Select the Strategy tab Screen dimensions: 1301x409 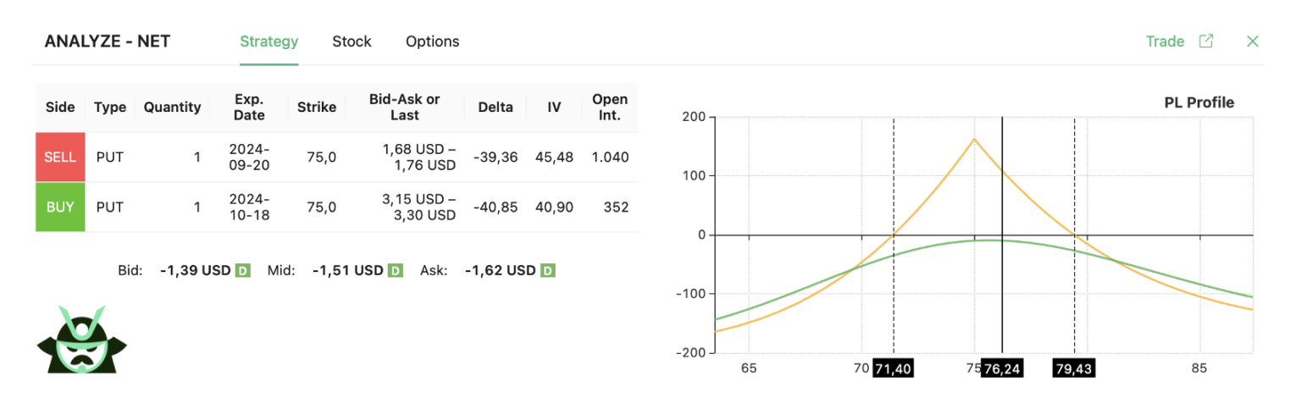pyautogui.click(x=269, y=41)
